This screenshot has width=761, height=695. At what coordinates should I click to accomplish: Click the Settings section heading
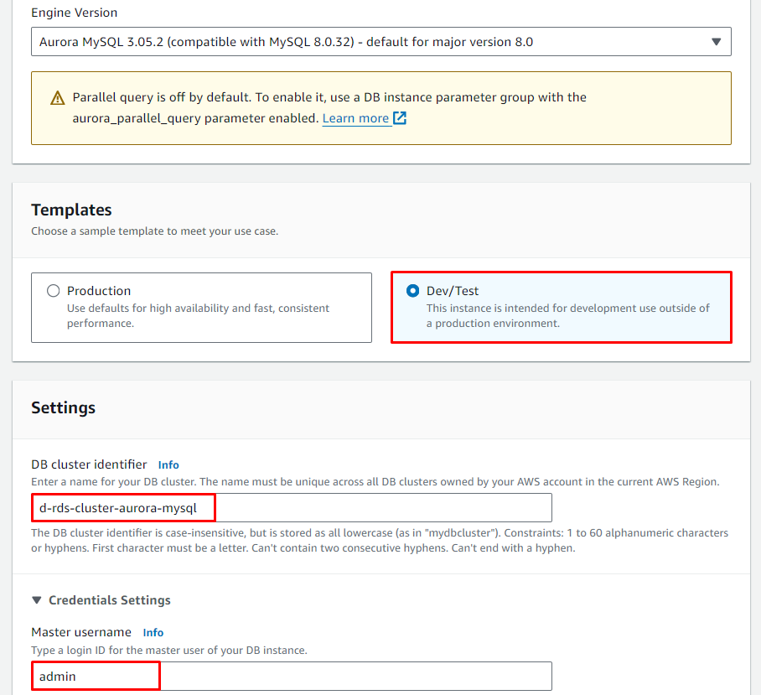coord(63,407)
